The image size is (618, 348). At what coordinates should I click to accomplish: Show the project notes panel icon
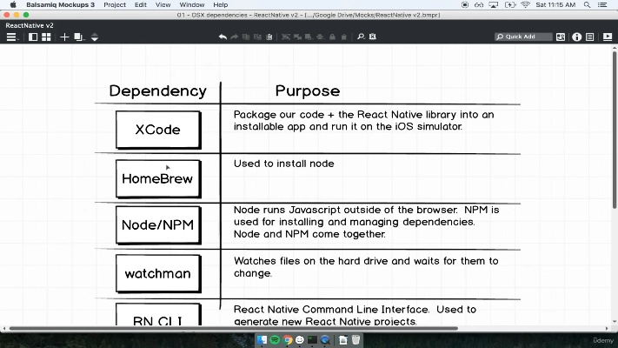click(x=589, y=37)
